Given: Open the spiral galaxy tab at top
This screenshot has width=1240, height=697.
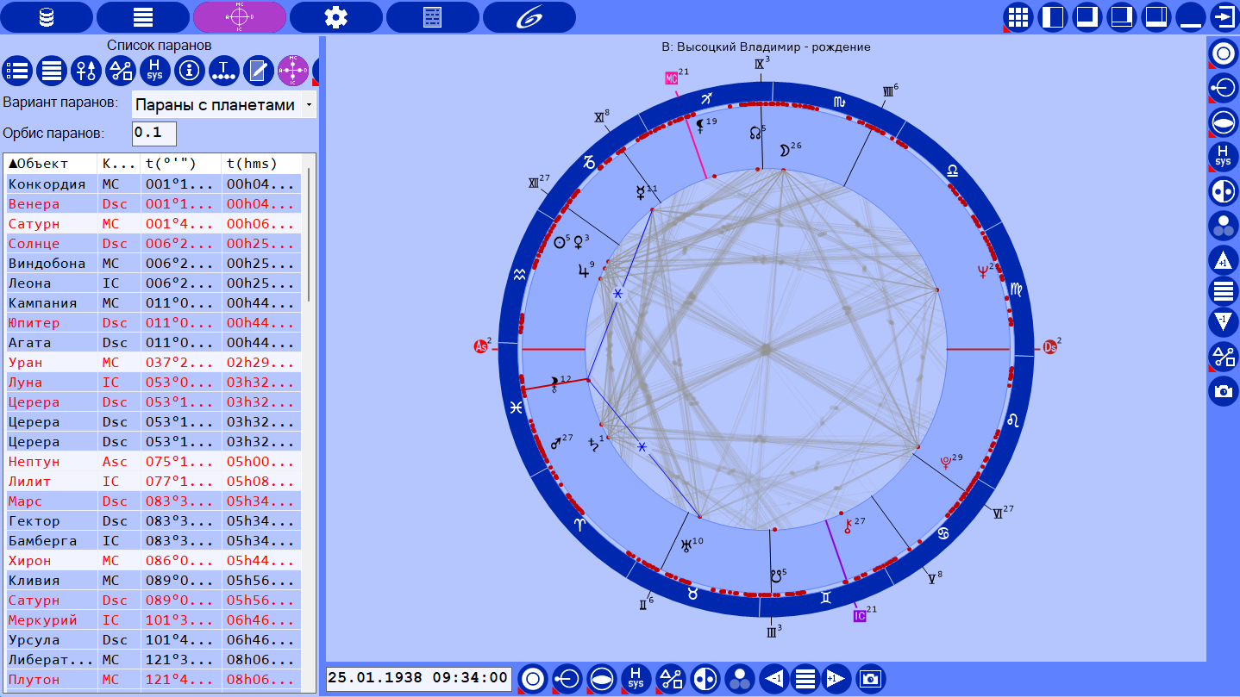Looking at the screenshot, I should [x=529, y=17].
